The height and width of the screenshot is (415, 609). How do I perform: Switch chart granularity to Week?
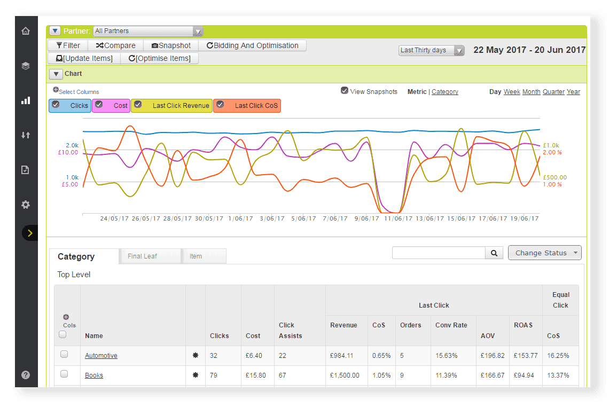(512, 92)
